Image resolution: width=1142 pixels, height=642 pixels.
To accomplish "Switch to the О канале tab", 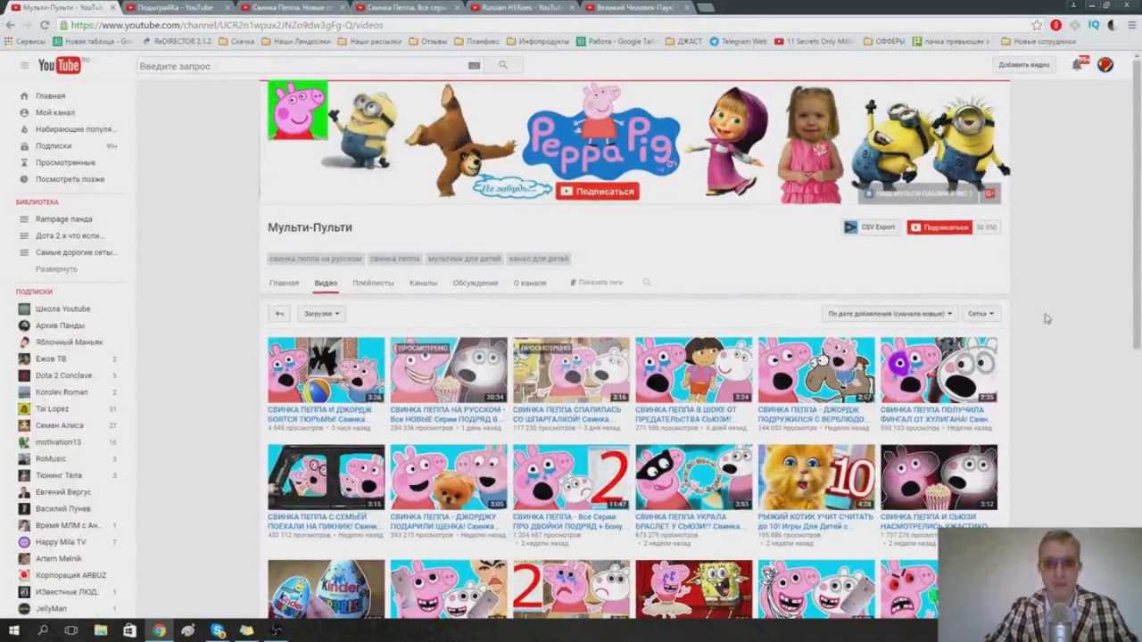I will coord(529,283).
